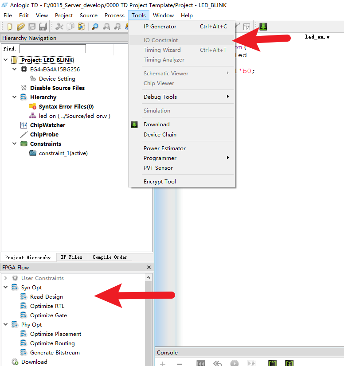This screenshot has width=344, height=366.
Task: Click the console play icon
Action: 234,363
